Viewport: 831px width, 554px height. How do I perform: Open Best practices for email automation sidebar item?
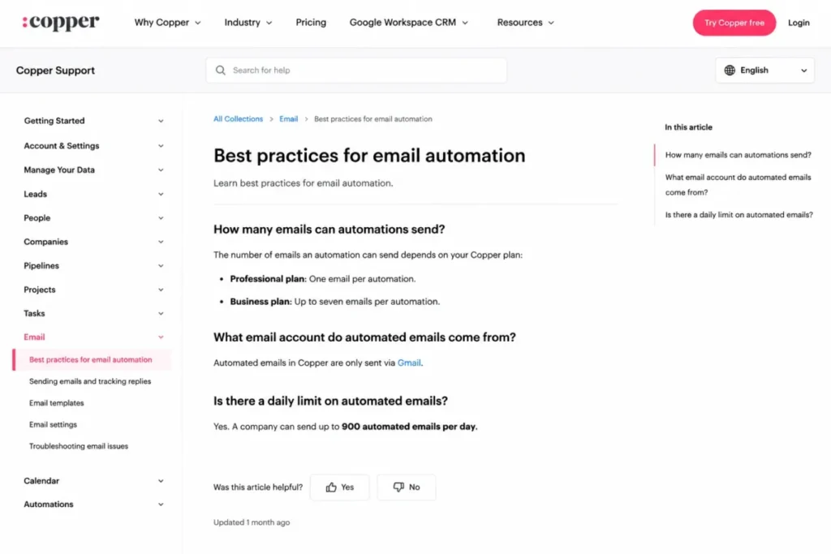pos(91,359)
